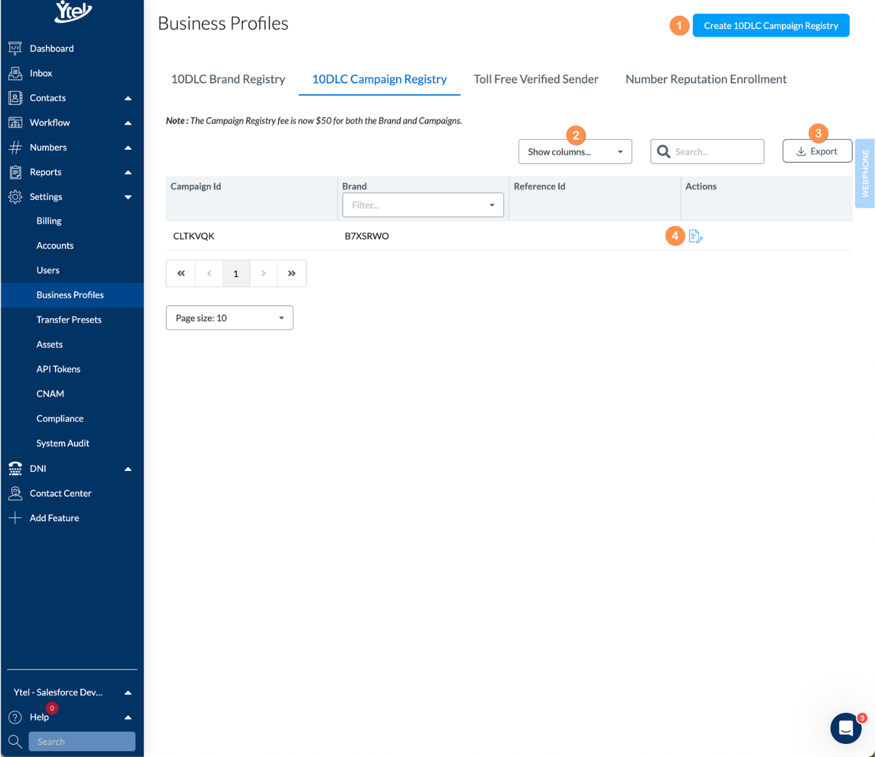Click page number 1 button
The image size is (876, 757).
click(x=236, y=274)
